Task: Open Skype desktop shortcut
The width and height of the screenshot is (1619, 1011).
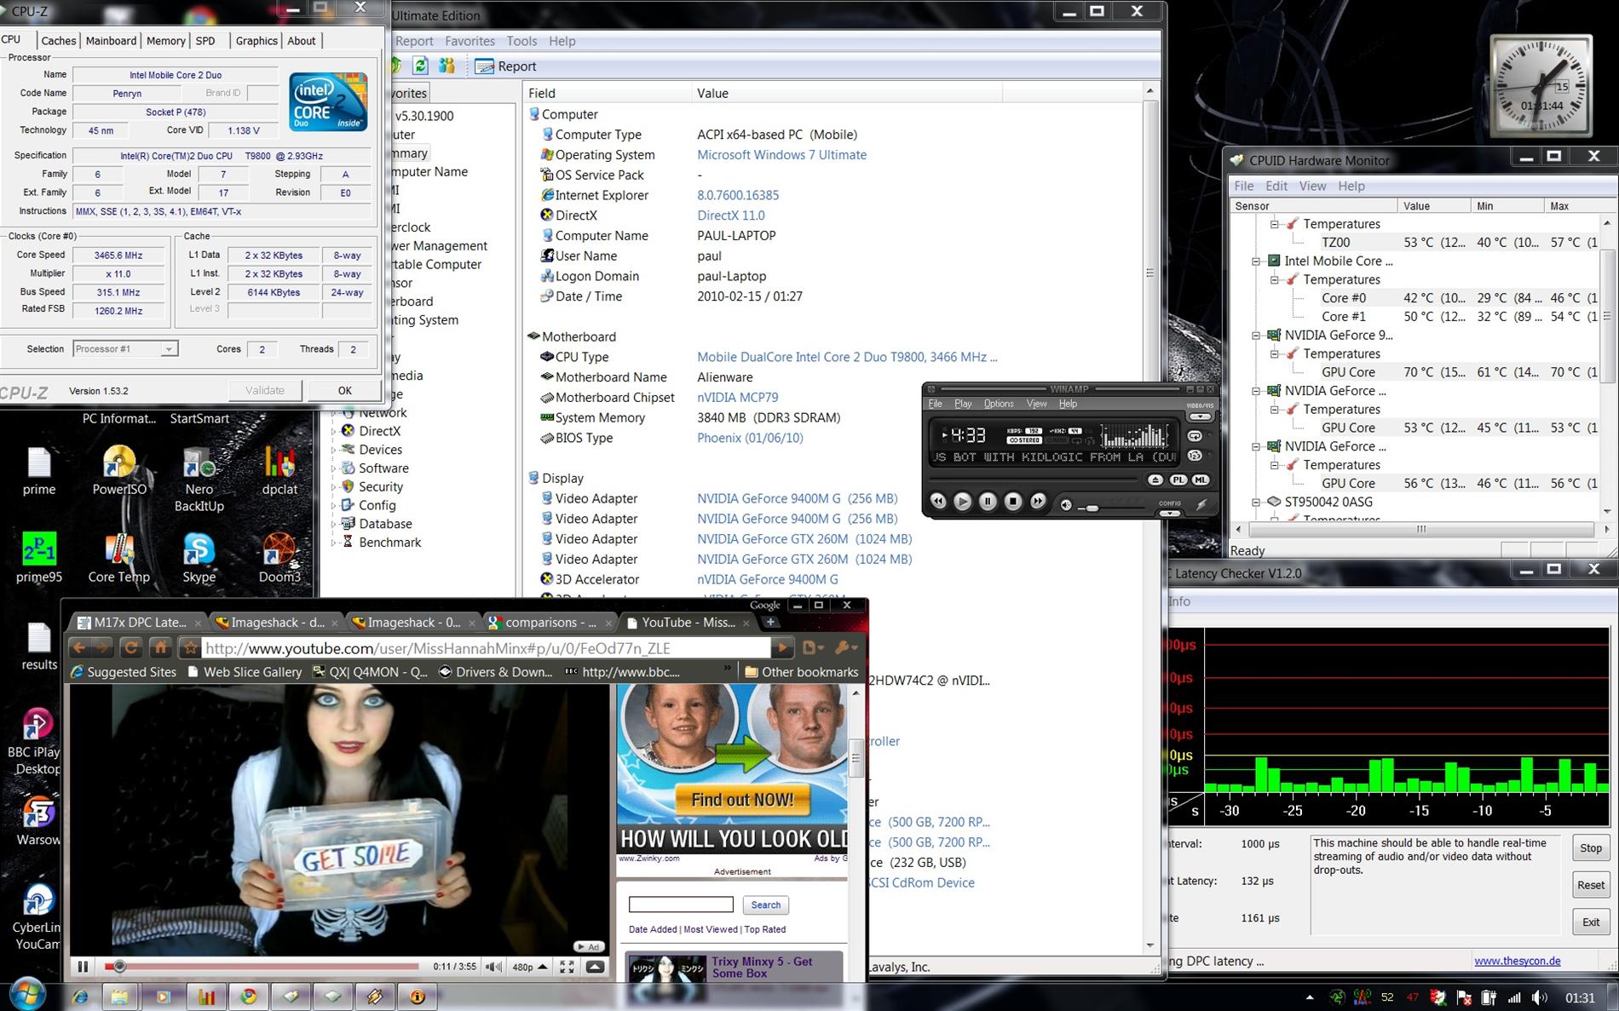Action: (x=199, y=559)
